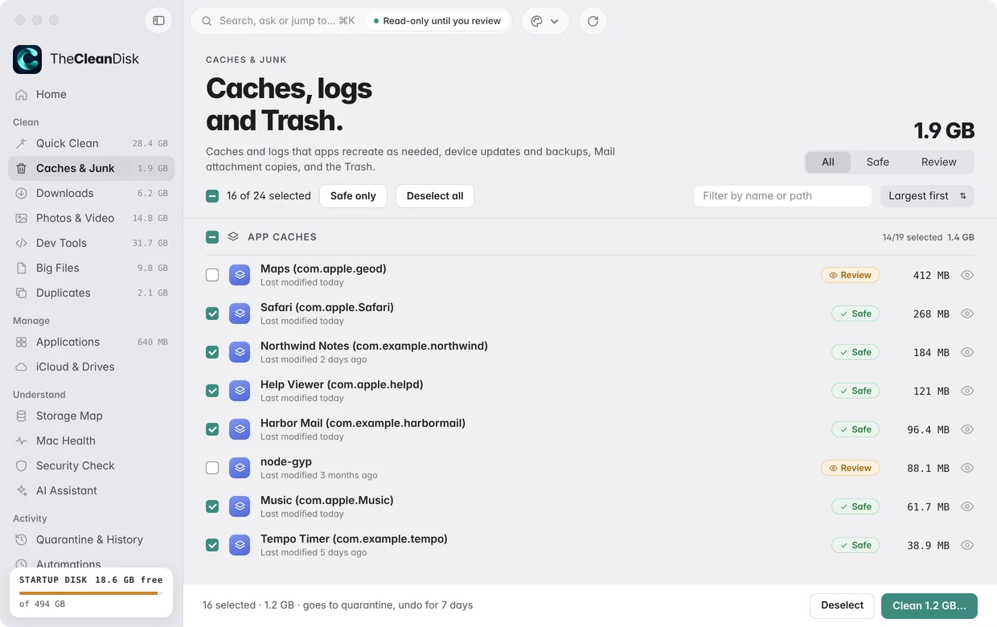The width and height of the screenshot is (997, 627).
Task: Click the Deselect button at bottom
Action: [842, 605]
